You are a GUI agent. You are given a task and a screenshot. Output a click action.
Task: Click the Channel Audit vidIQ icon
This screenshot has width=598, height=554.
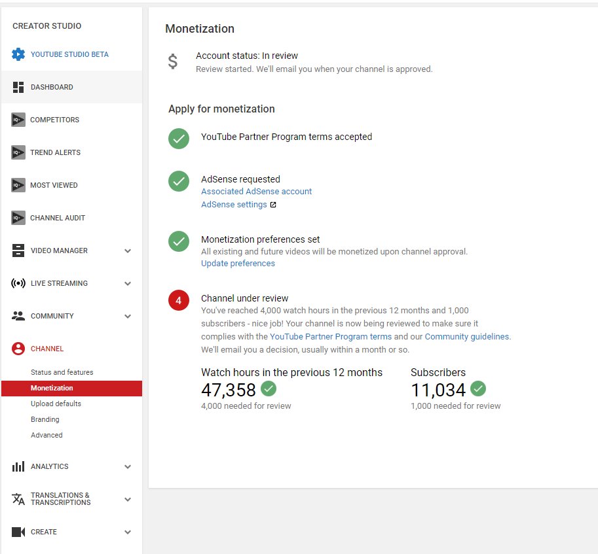click(18, 218)
